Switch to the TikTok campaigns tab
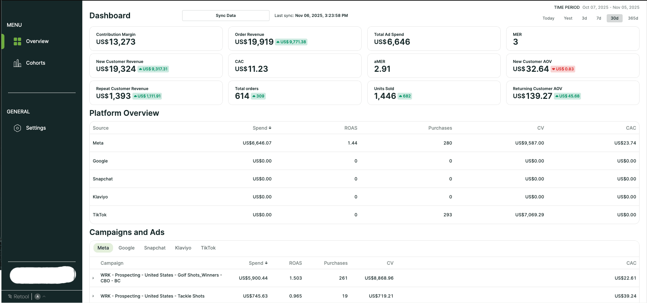This screenshot has width=647, height=303. pyautogui.click(x=208, y=248)
